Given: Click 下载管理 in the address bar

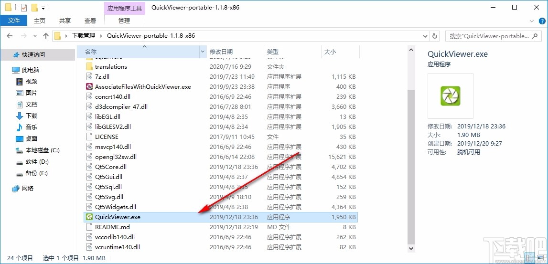Looking at the screenshot, I should click(x=84, y=36).
